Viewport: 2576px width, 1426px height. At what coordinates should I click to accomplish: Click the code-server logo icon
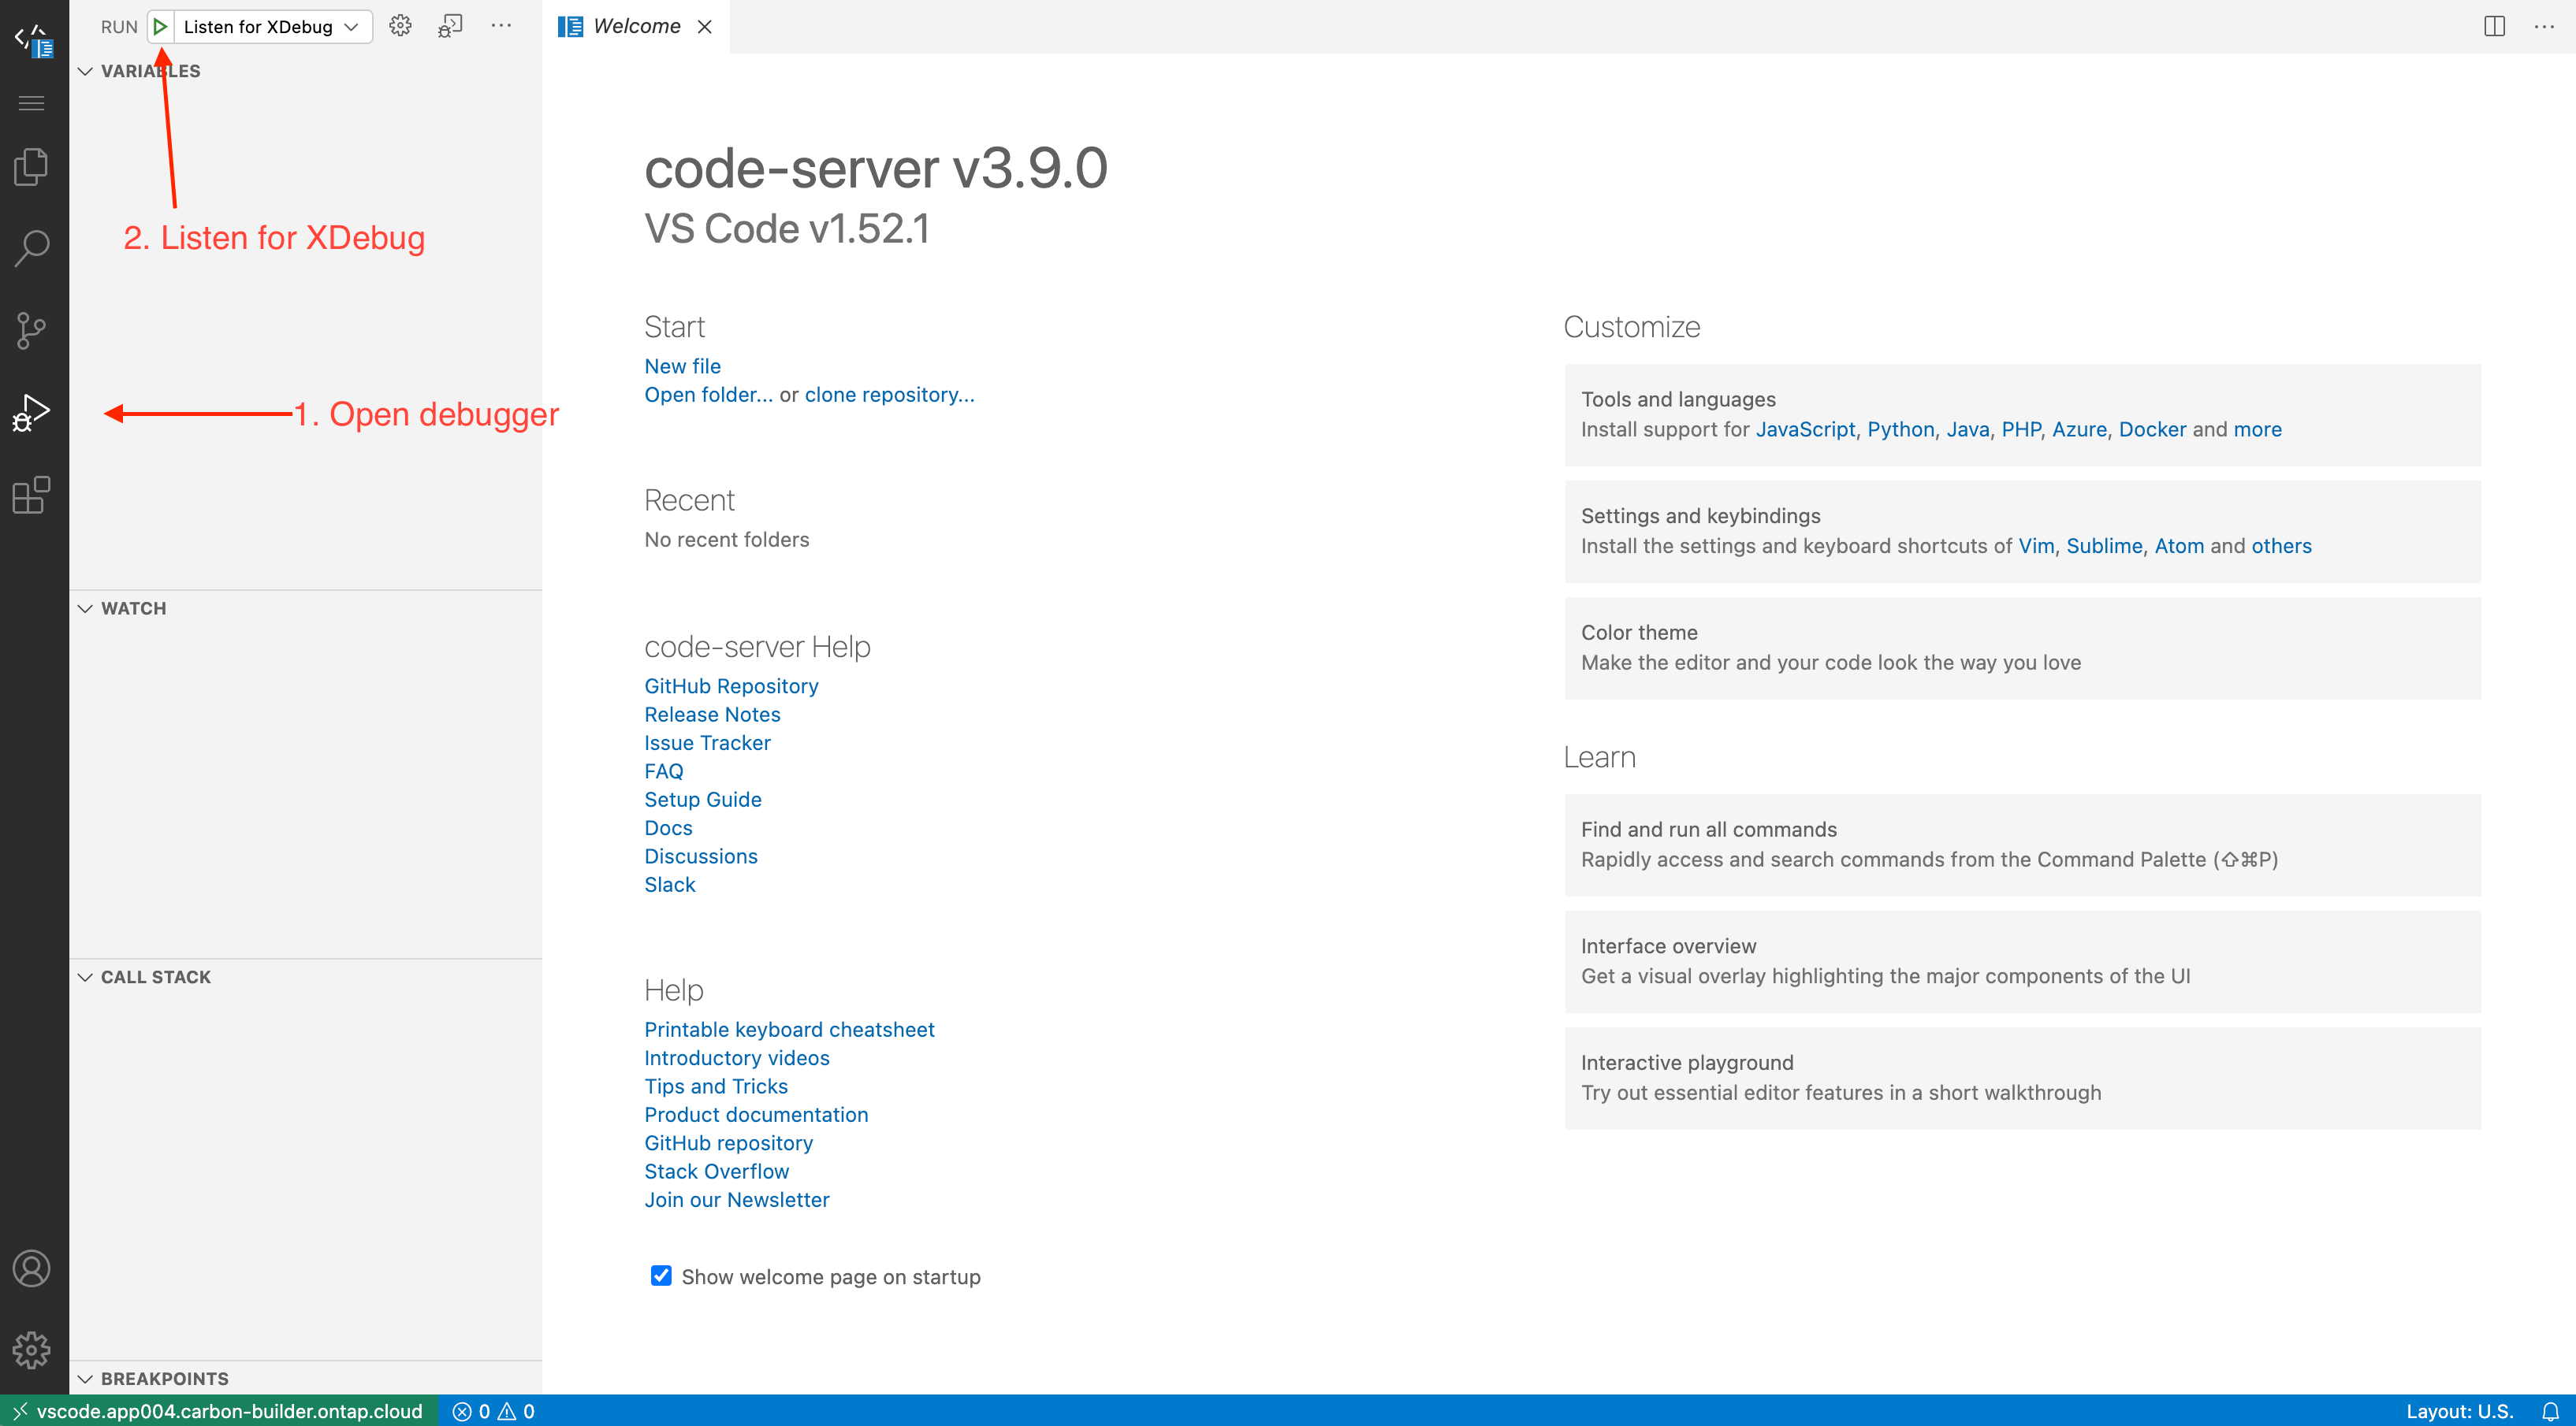pyautogui.click(x=32, y=40)
